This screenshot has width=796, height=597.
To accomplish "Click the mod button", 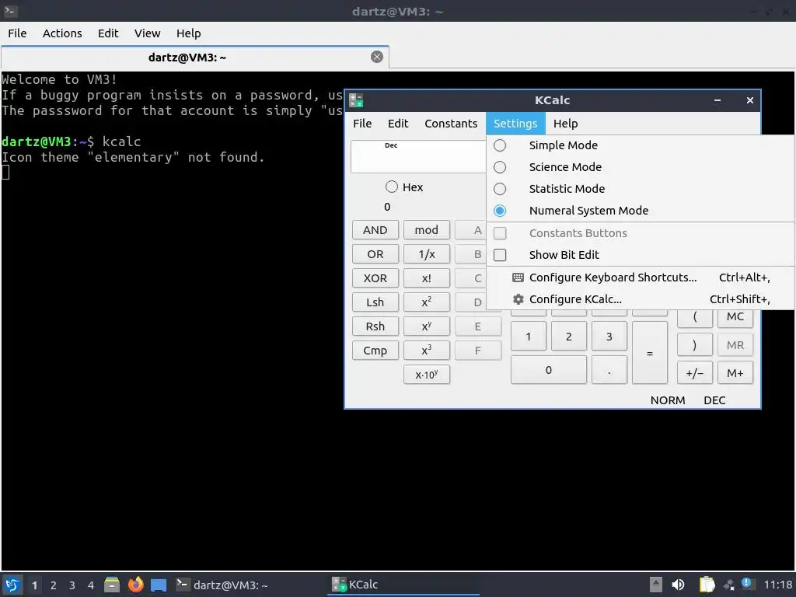I will click(427, 230).
